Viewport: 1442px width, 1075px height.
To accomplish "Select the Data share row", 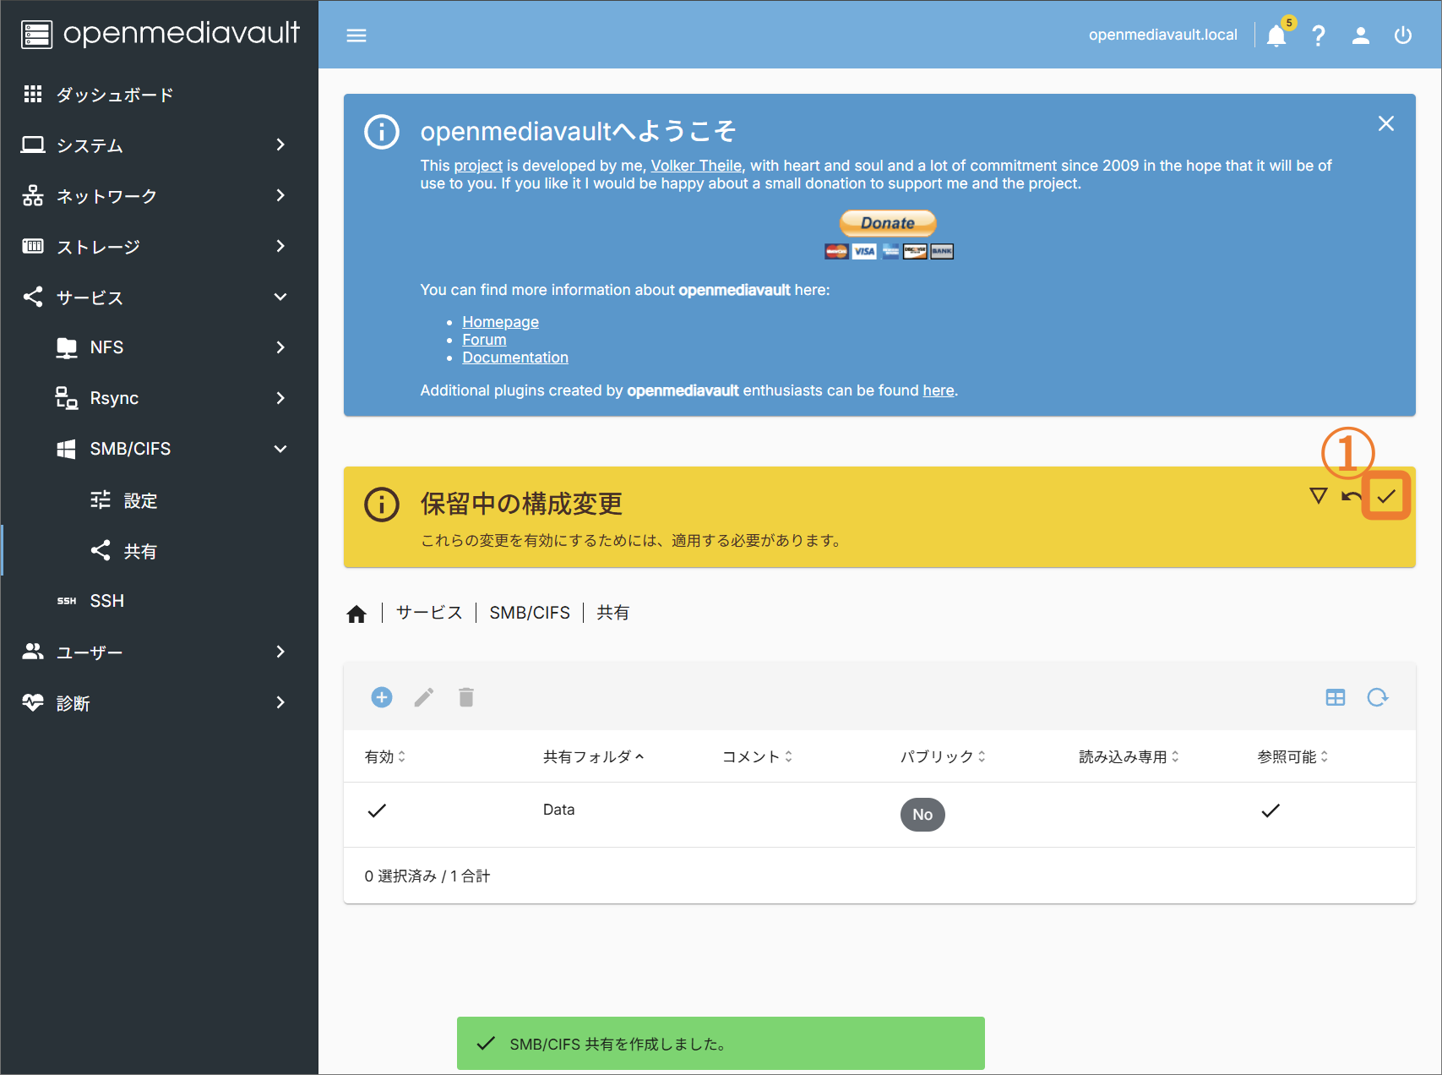I will click(x=879, y=814).
